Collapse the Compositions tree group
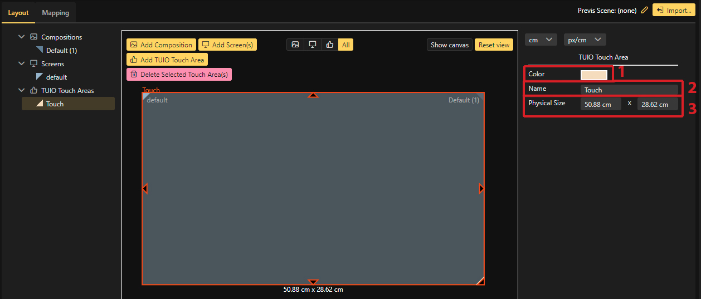 coord(22,37)
